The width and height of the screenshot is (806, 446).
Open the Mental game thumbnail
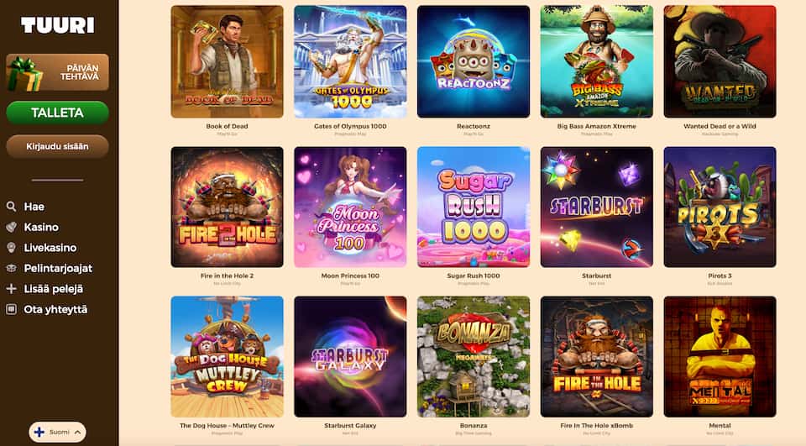(720, 356)
